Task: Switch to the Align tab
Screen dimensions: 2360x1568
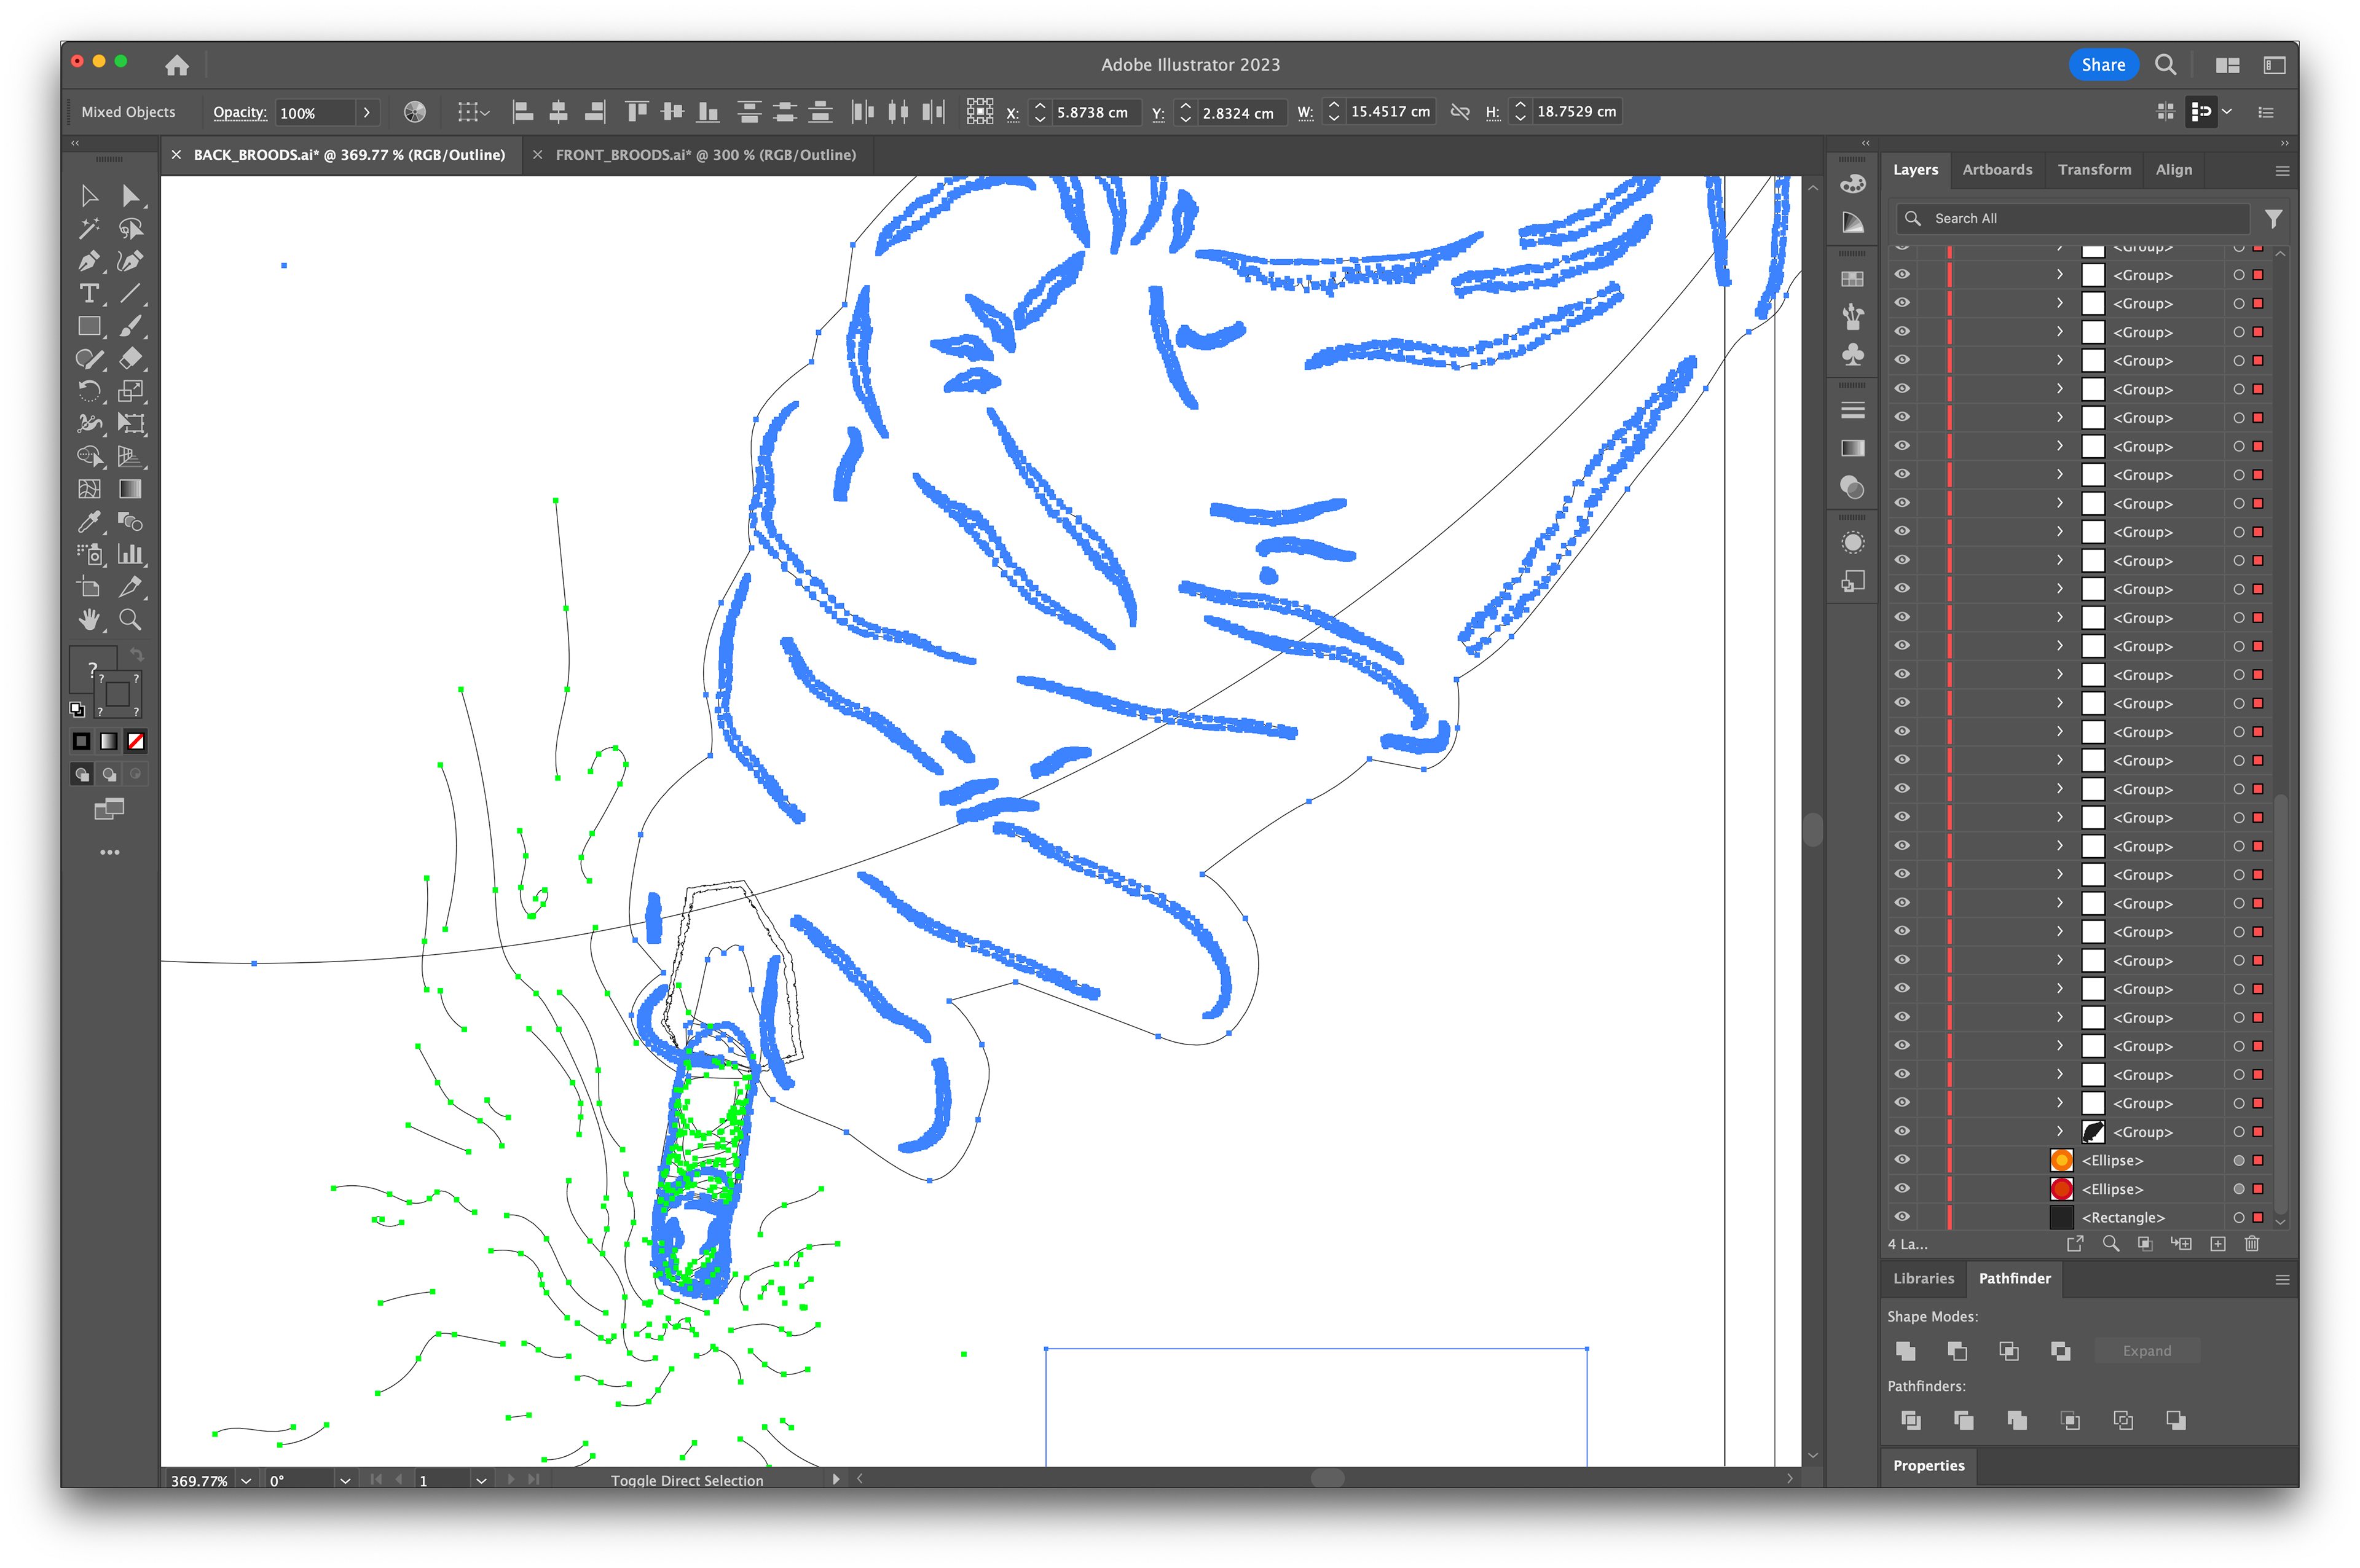Action: click(2173, 170)
